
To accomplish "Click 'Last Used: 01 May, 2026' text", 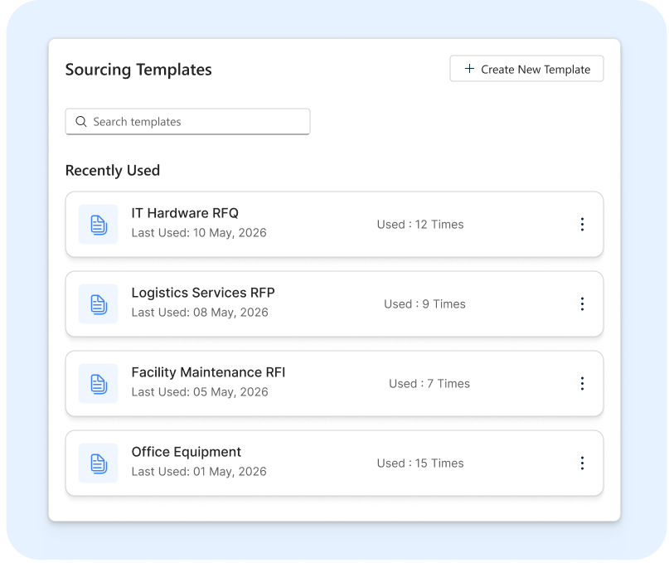I will pyautogui.click(x=199, y=472).
